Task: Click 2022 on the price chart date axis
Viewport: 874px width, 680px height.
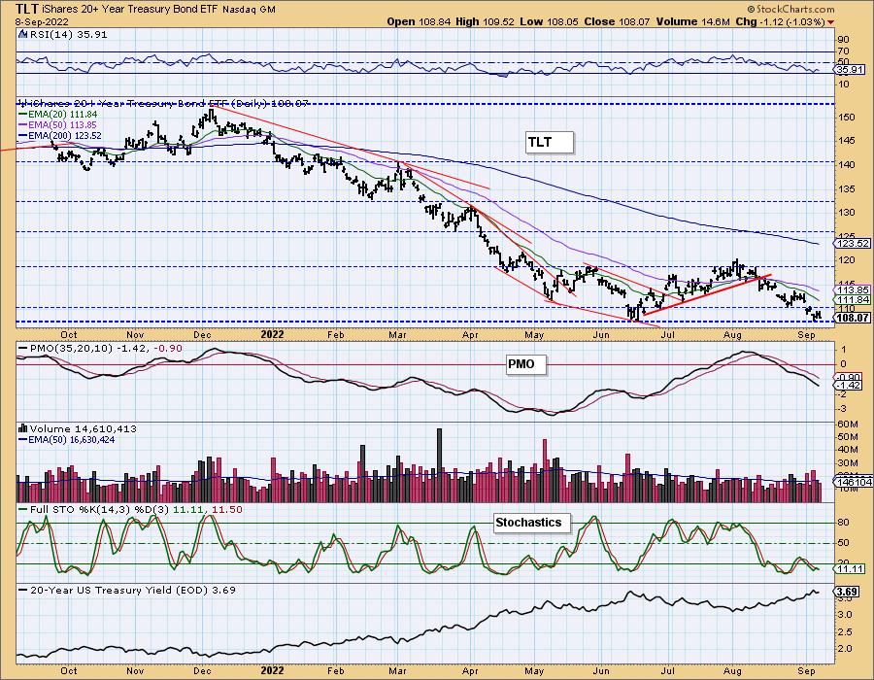Action: pyautogui.click(x=273, y=334)
